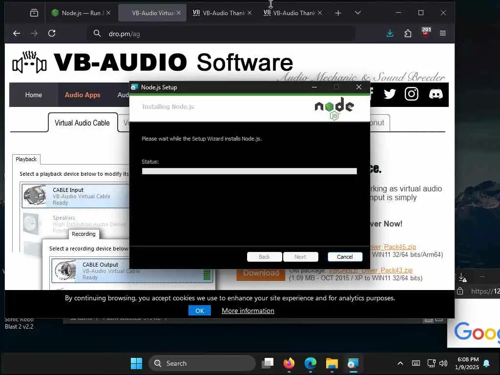Click the CABLE Input device image
Screen dimensions: 500x375
[x=35, y=195]
